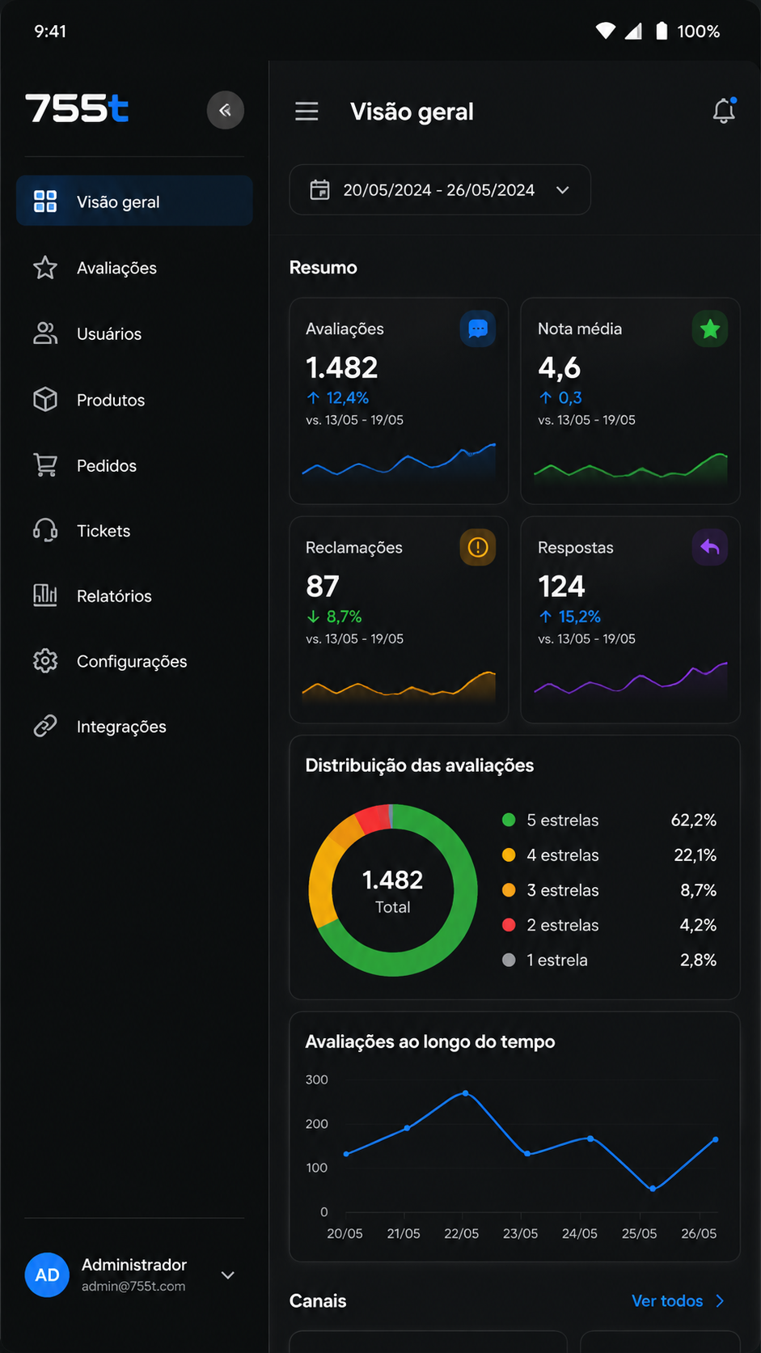The height and width of the screenshot is (1353, 761).
Task: Click the AD avatar circle
Action: [47, 1275]
